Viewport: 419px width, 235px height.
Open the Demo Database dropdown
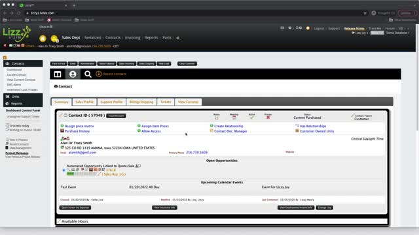click(x=397, y=33)
